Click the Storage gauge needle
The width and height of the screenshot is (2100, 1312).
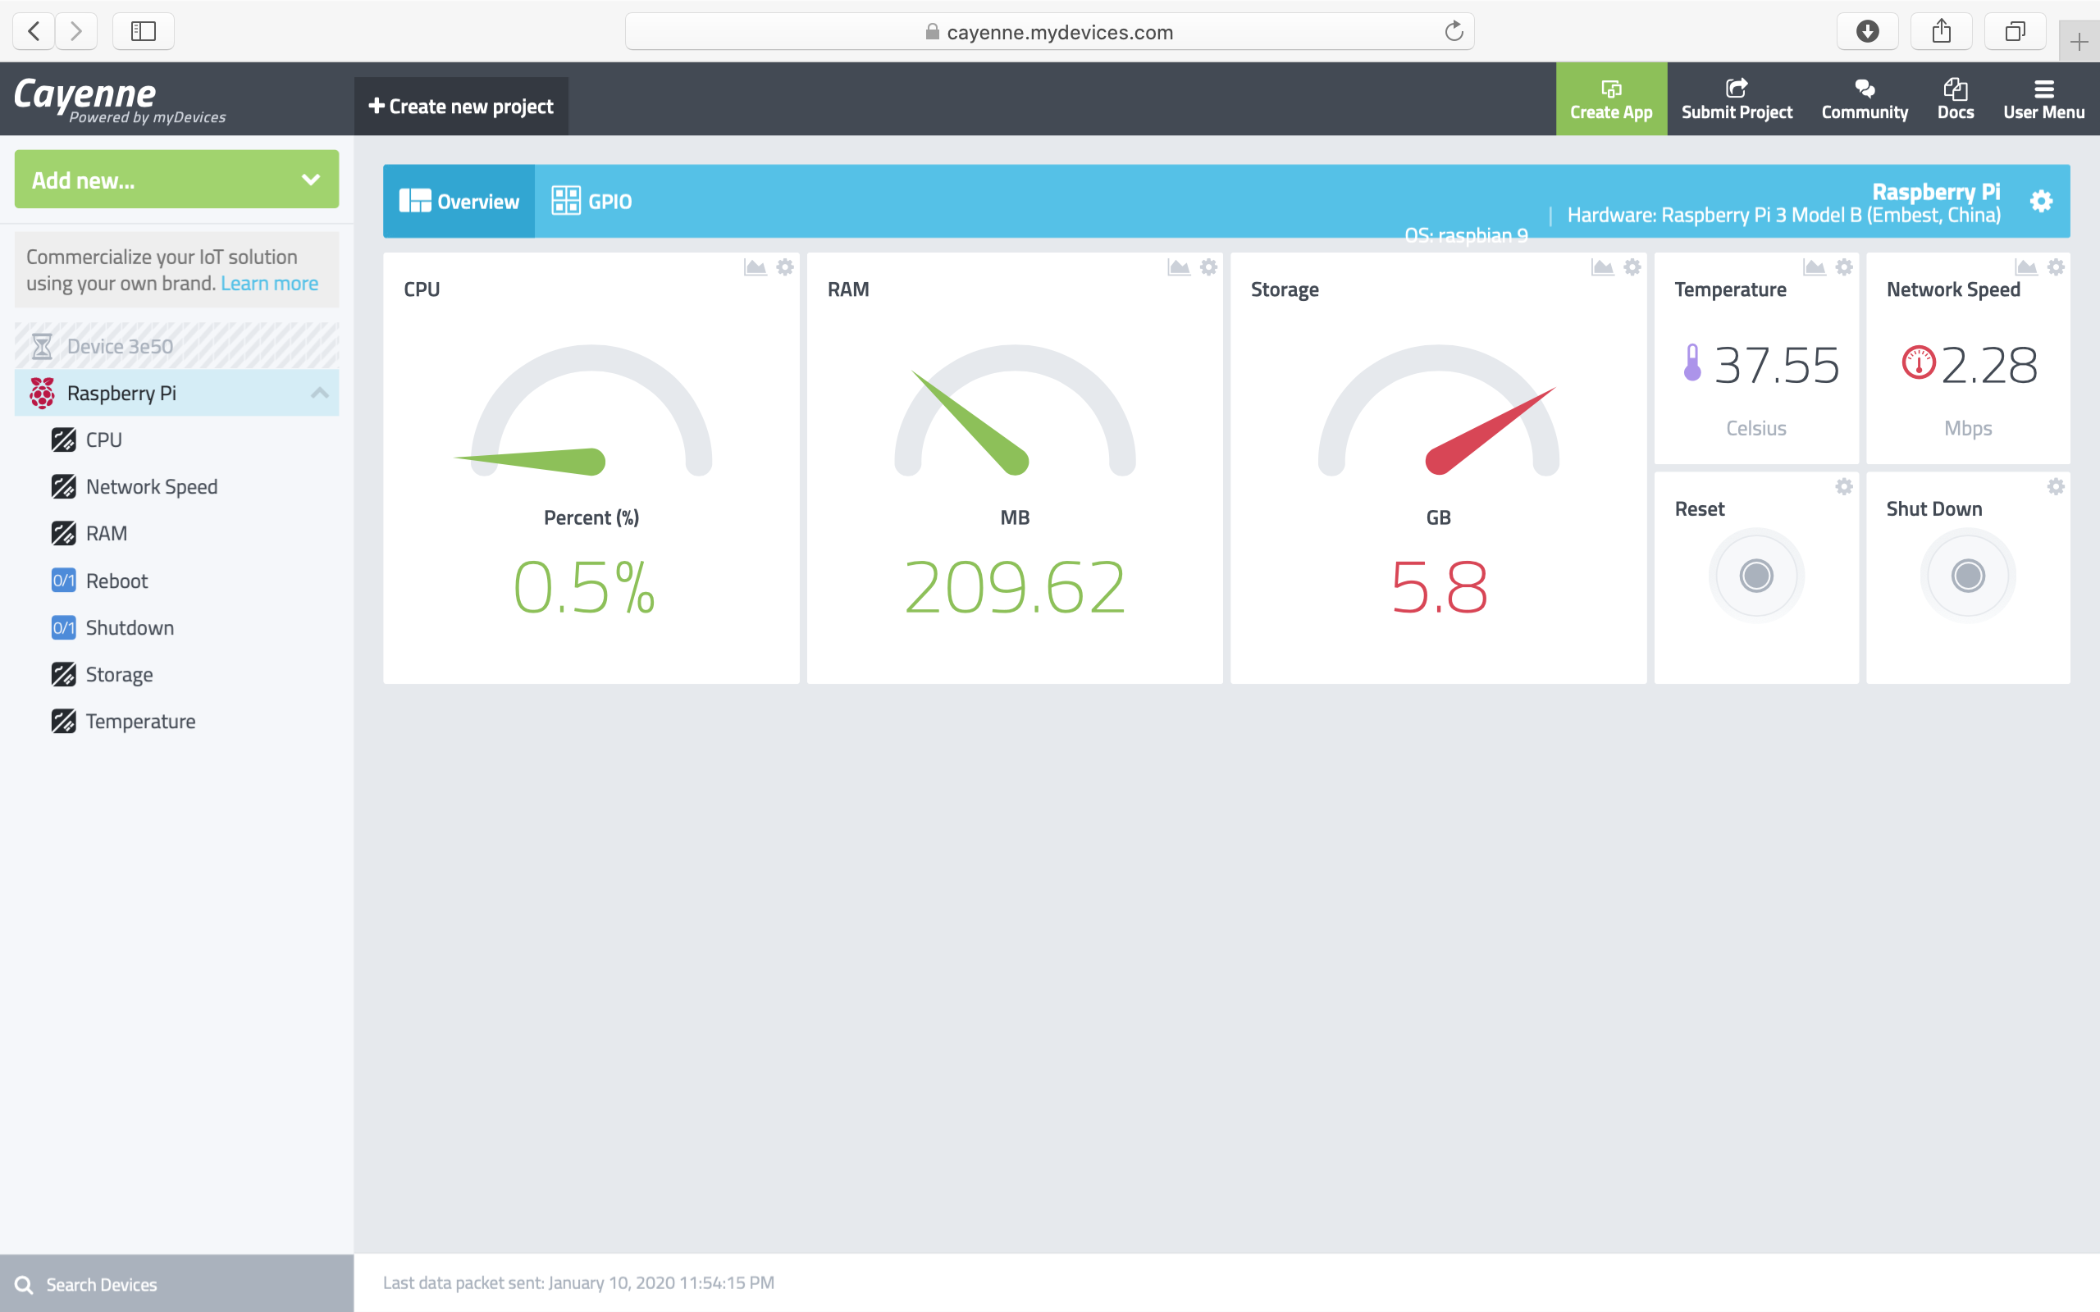(1489, 431)
